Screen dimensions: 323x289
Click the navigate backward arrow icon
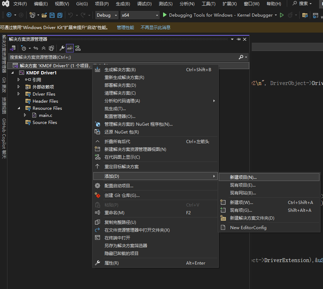[x=9, y=15]
